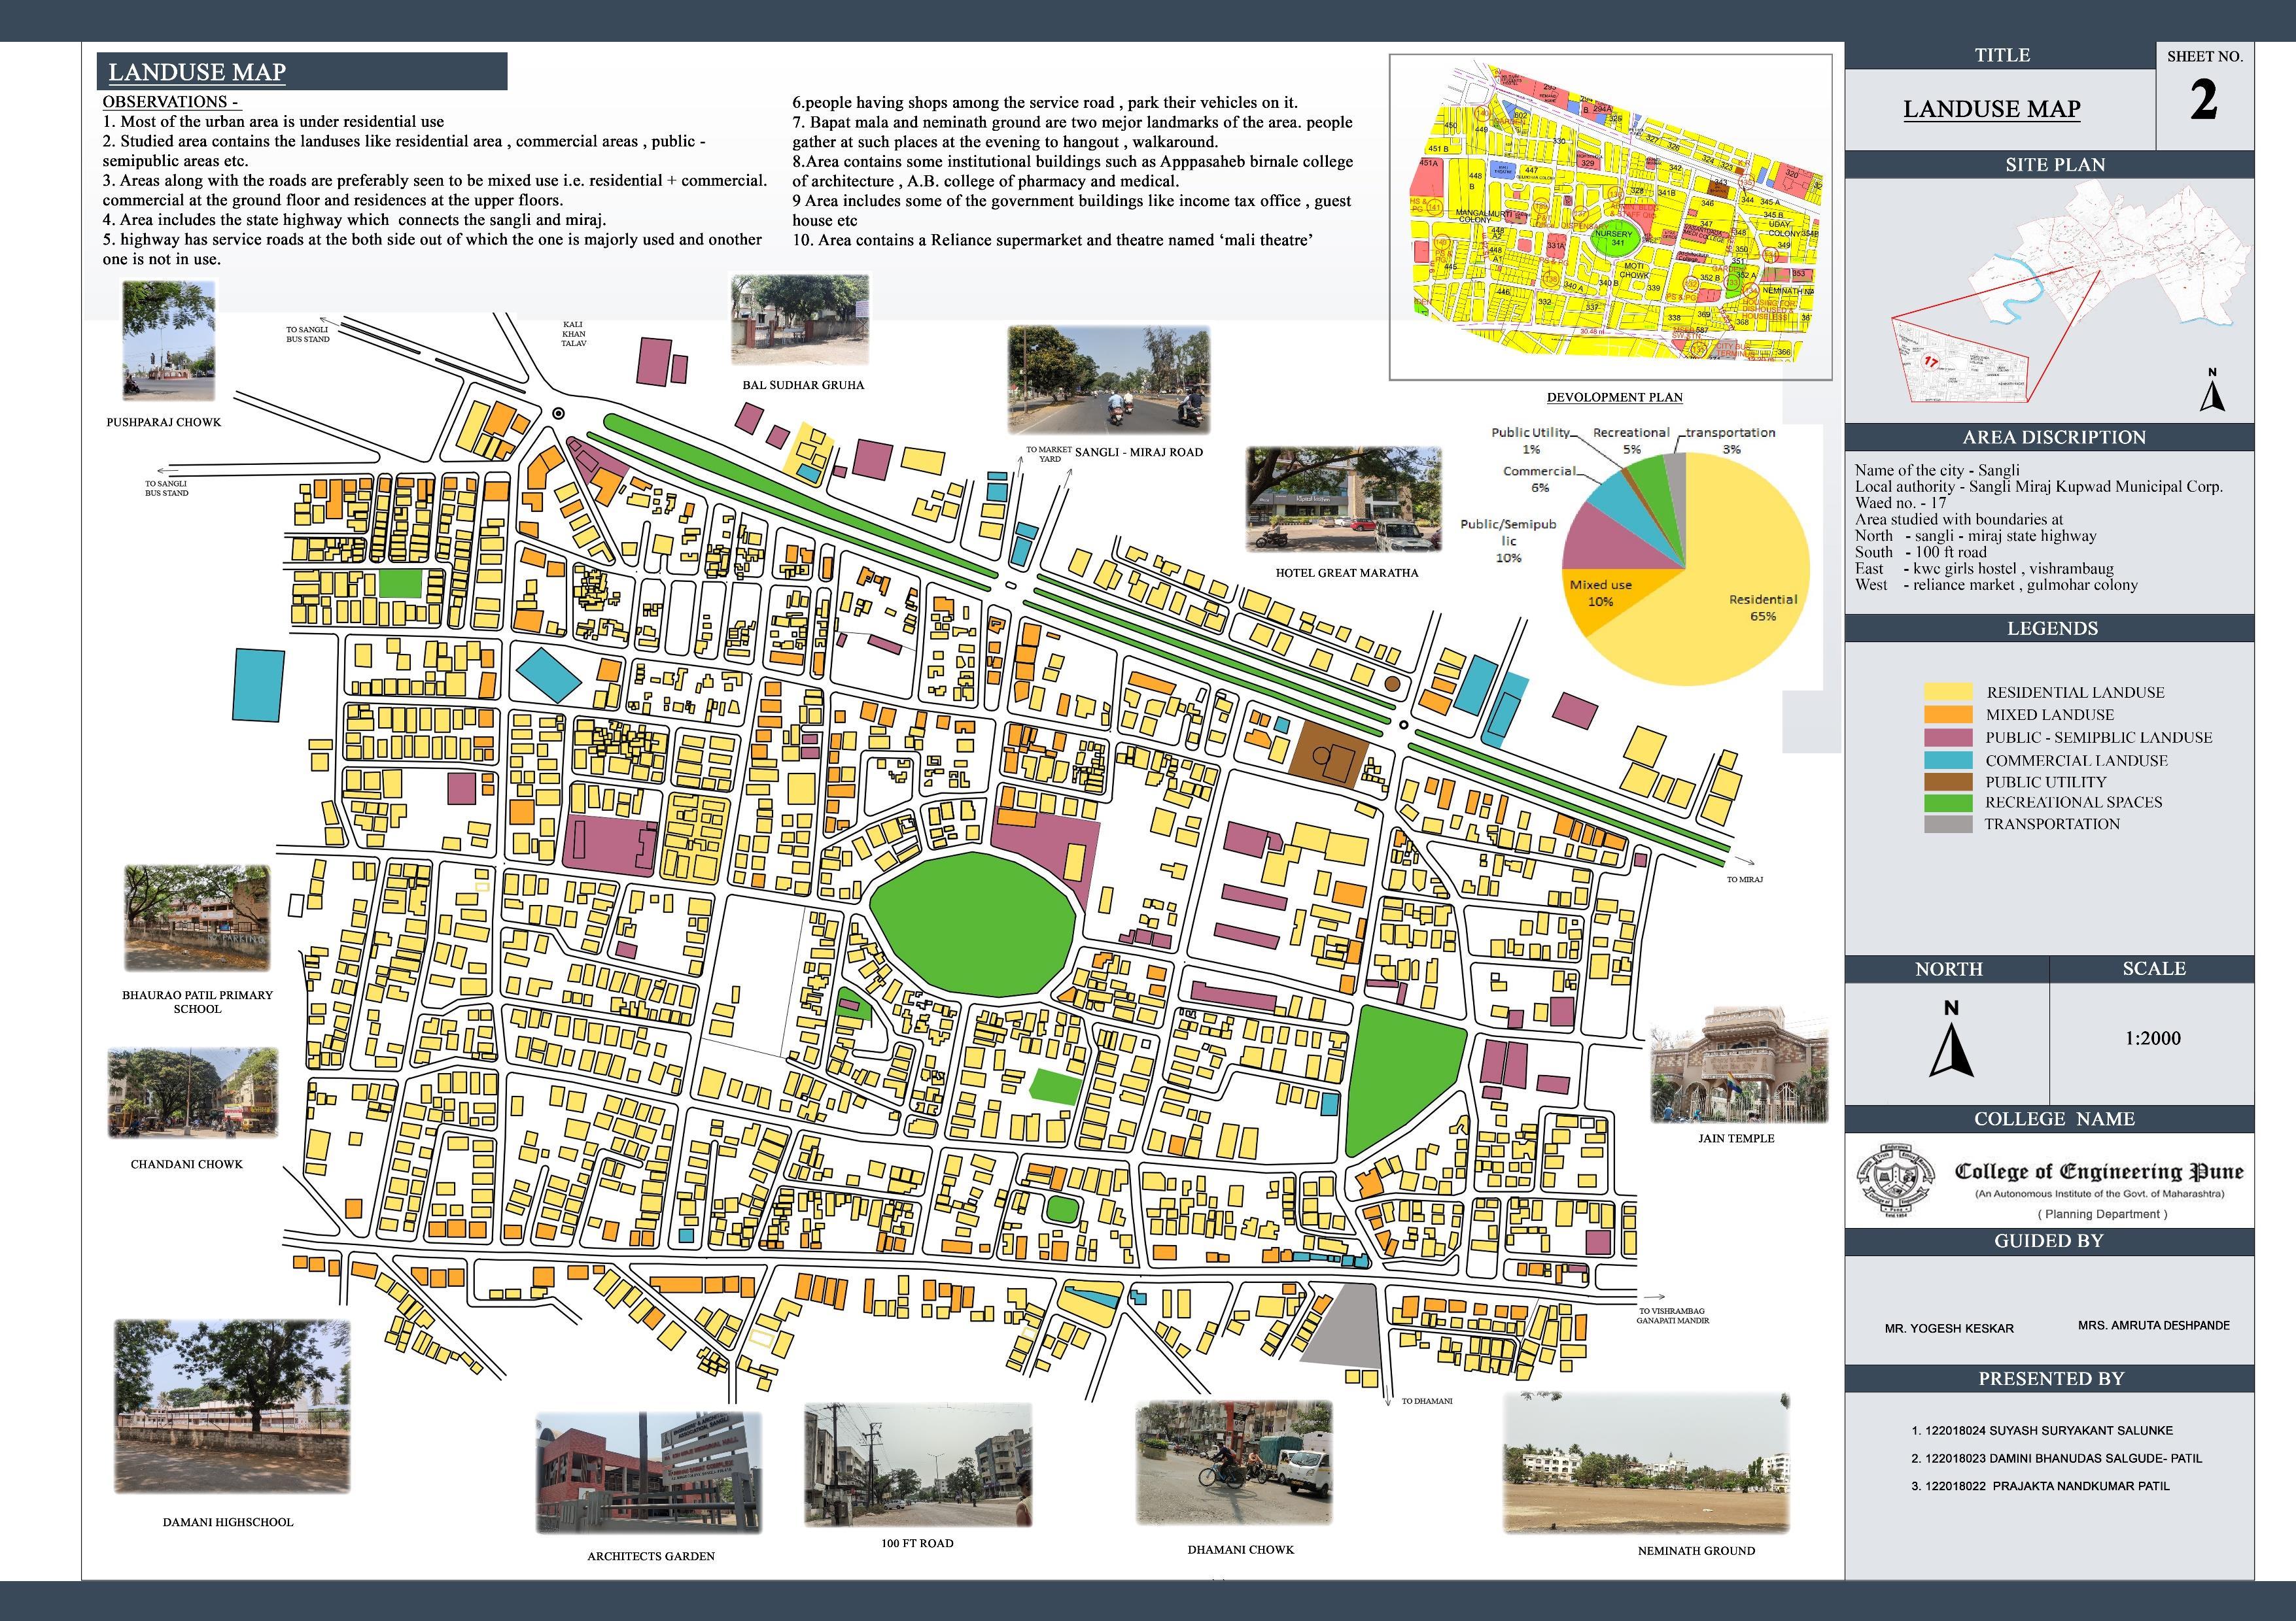Click the Commercial Landuse blue legend swatch

pos(1948,760)
